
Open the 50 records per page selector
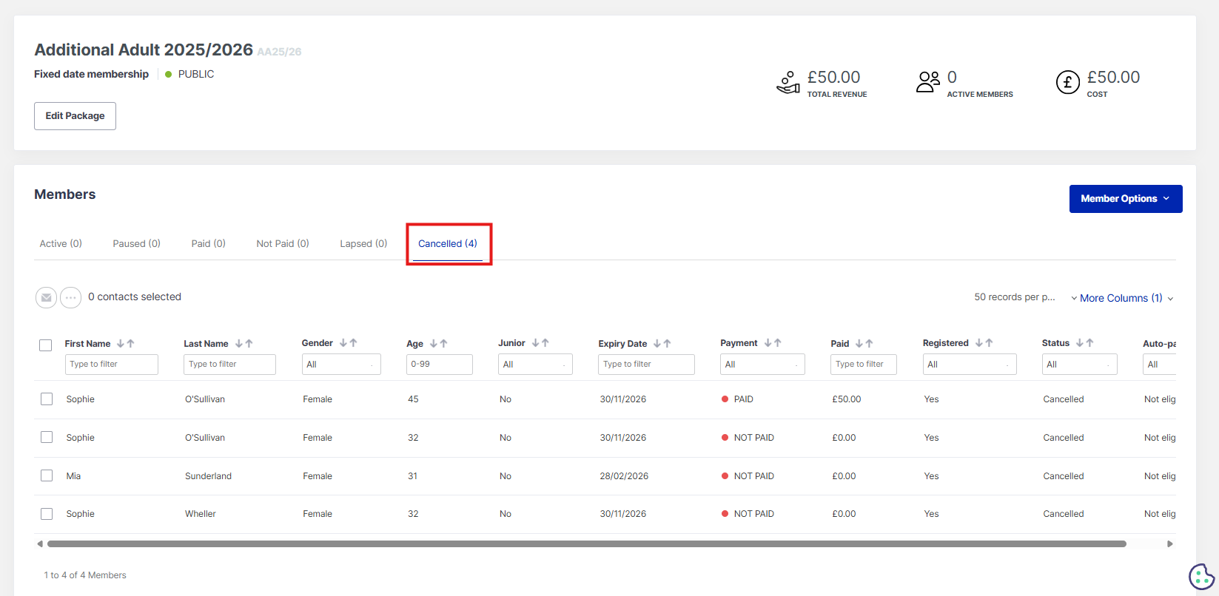(x=1014, y=297)
